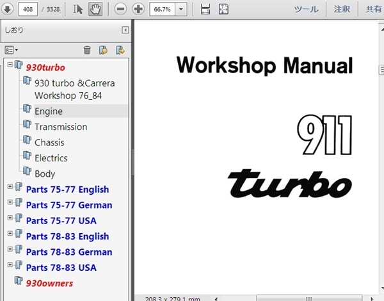Delete selected bookmark with trash icon

click(87, 50)
